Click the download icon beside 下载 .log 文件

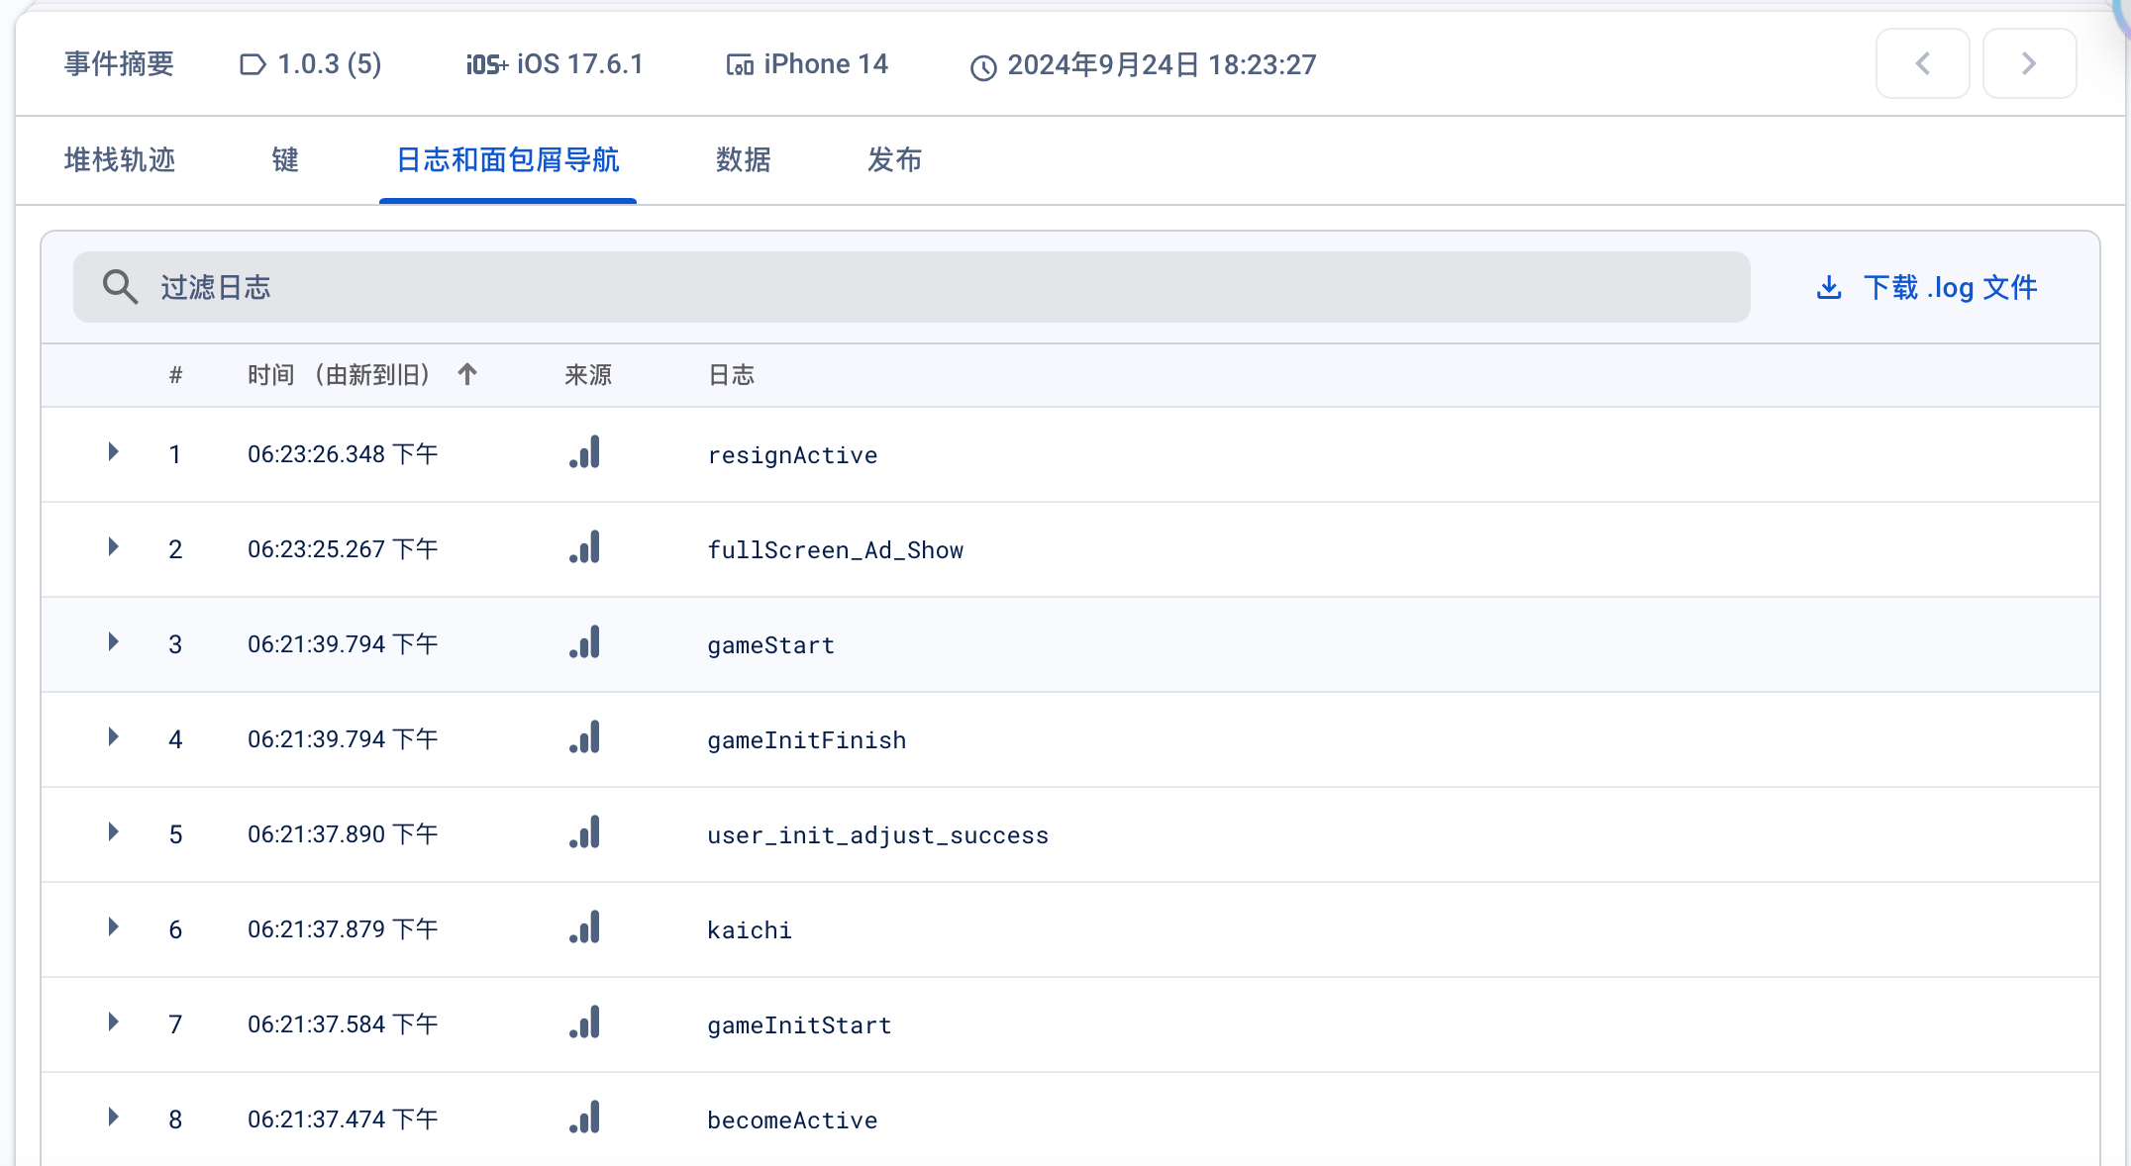pyautogui.click(x=1829, y=287)
